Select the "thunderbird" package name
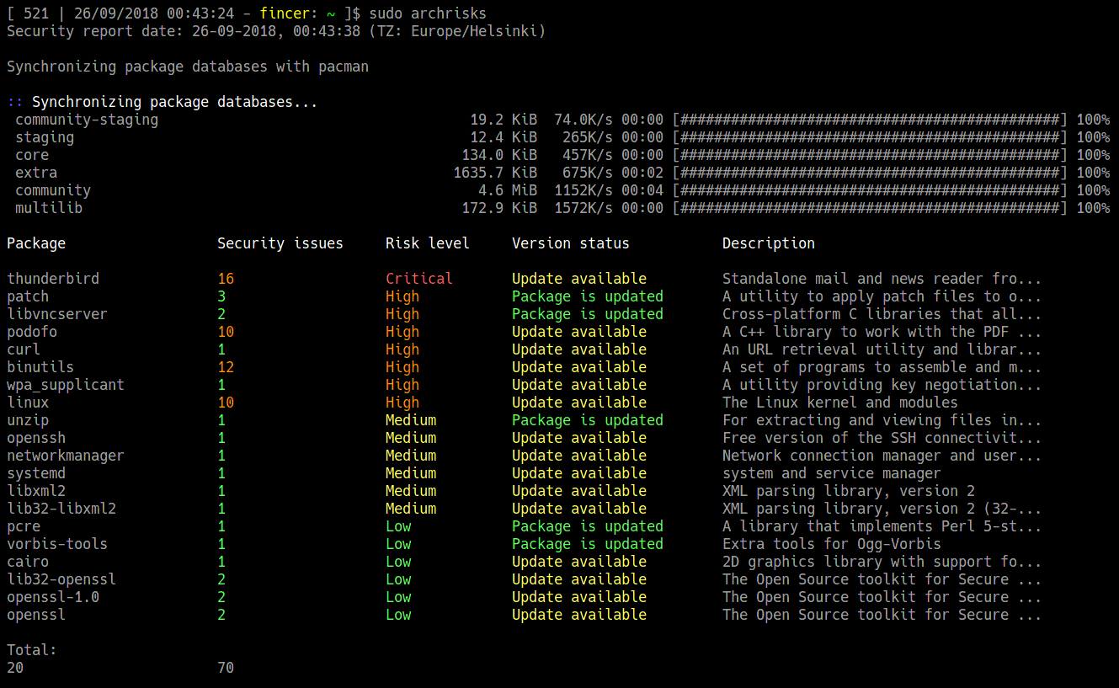This screenshot has height=688, width=1119. click(53, 279)
